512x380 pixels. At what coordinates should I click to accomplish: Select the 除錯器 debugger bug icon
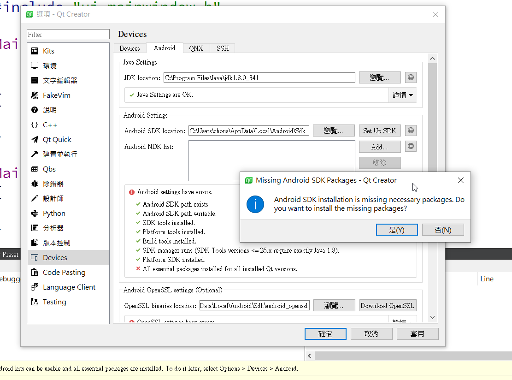(x=35, y=184)
